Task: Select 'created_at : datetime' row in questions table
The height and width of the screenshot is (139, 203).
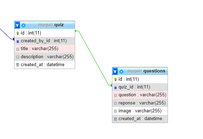Action: coord(140,119)
